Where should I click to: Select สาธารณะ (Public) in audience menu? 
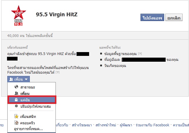tap(32, 87)
